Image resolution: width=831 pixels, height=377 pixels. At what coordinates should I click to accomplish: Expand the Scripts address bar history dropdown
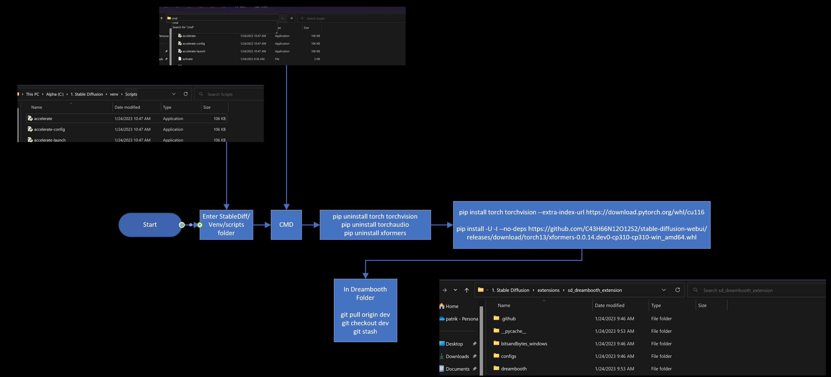pos(174,94)
